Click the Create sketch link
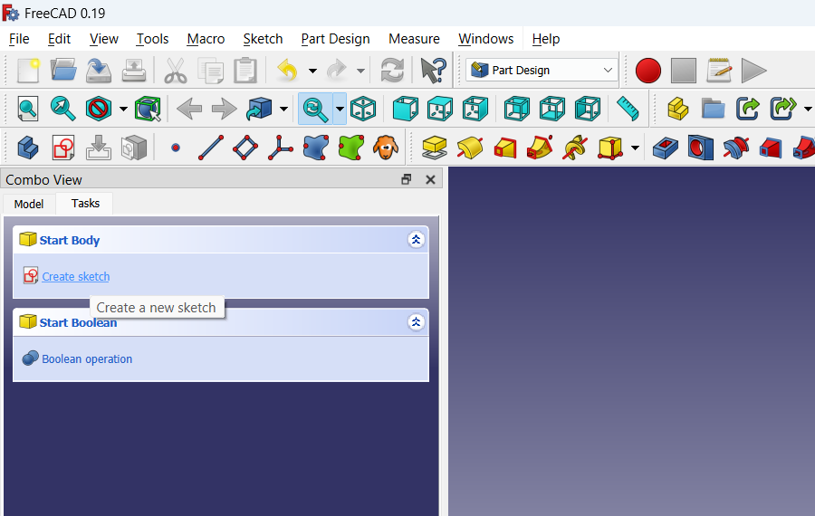Image resolution: width=815 pixels, height=516 pixels. (x=76, y=276)
